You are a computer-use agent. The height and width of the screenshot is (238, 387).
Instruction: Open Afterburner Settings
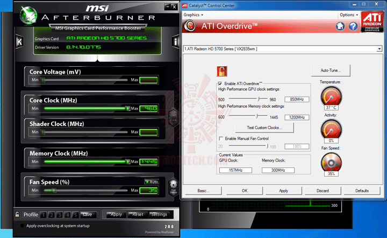(159, 214)
